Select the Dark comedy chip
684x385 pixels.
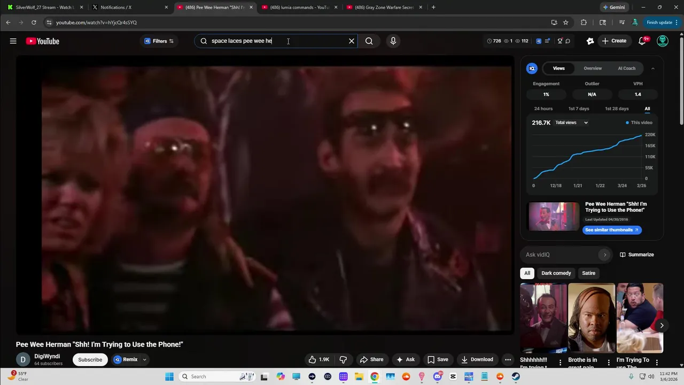pyautogui.click(x=556, y=273)
